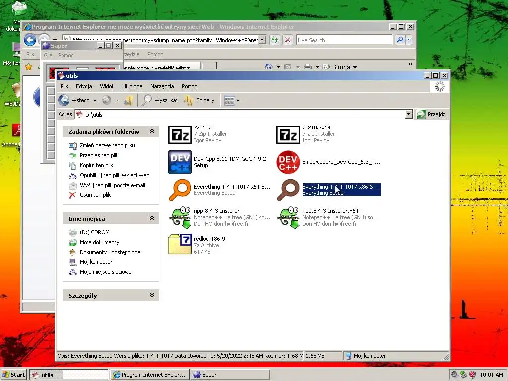
Task: Click the Live Search box in IE
Action: click(344, 40)
